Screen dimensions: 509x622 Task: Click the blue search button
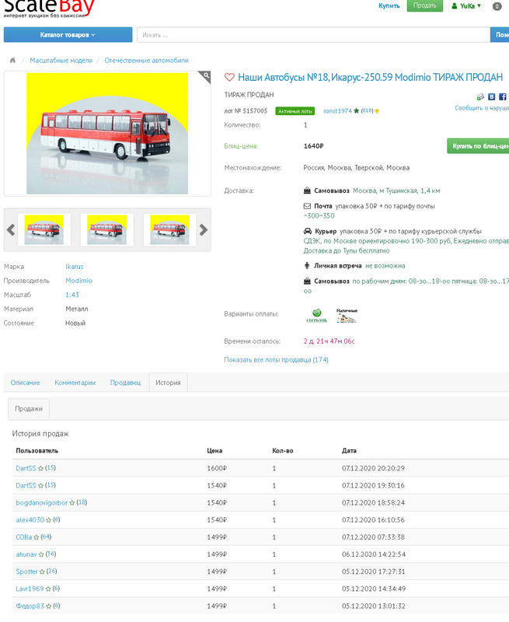500,34
